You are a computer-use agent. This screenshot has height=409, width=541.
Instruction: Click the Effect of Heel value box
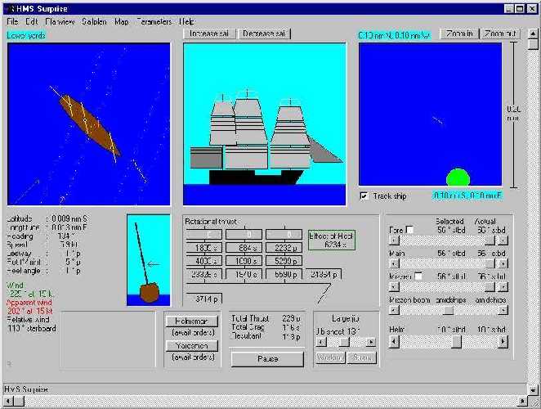point(331,240)
